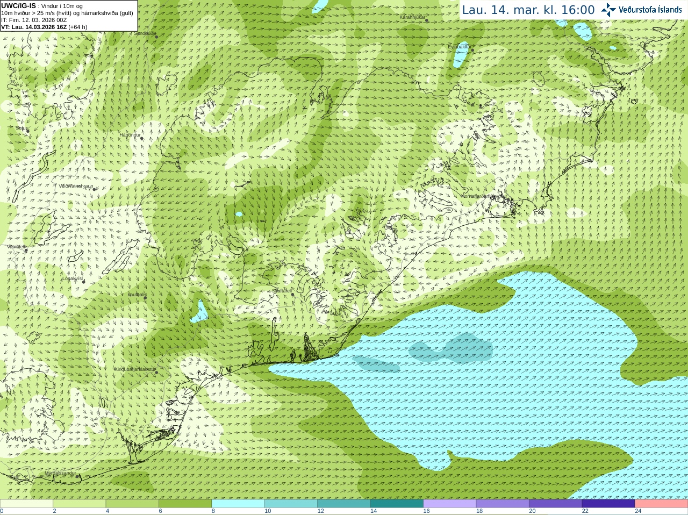Pick the 6–8 m/s dark green swatch
The height and width of the screenshot is (515, 688).
(x=185, y=504)
